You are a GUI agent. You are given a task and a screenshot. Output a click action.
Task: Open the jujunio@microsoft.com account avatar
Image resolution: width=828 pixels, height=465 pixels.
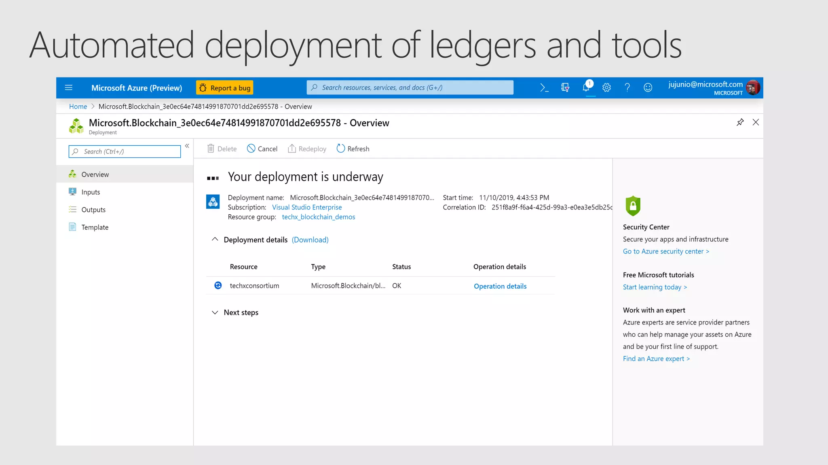click(753, 88)
